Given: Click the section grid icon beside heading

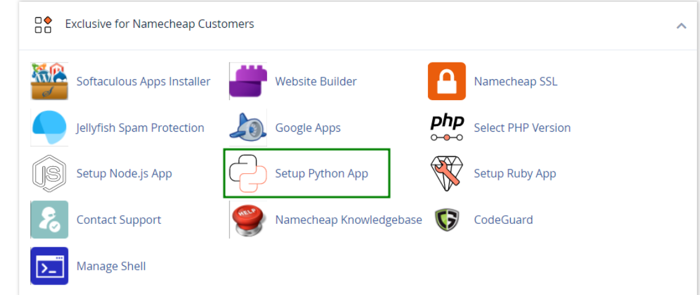Looking at the screenshot, I should [44, 25].
